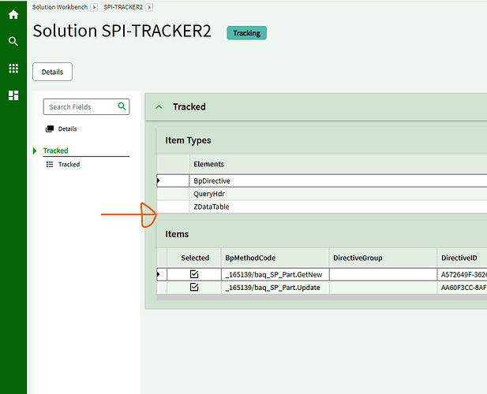
Task: Select ZDataTable element row
Action: 322,206
